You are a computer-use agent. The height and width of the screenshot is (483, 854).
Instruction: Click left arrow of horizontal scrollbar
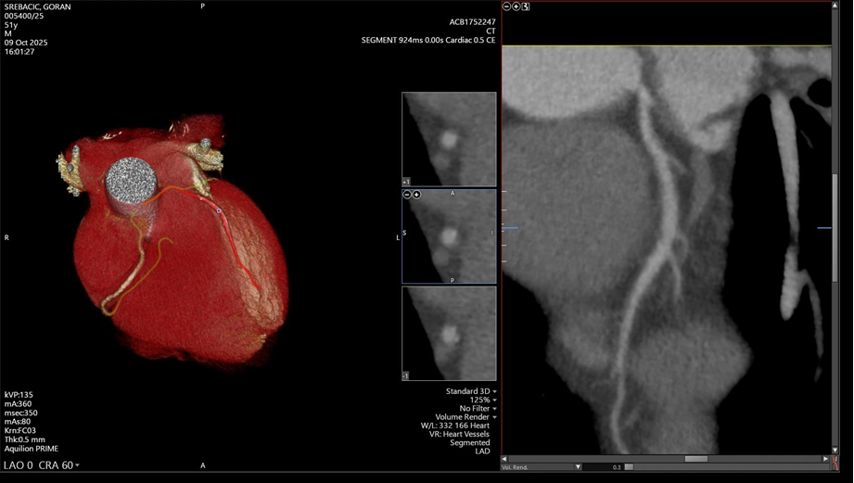[505, 459]
